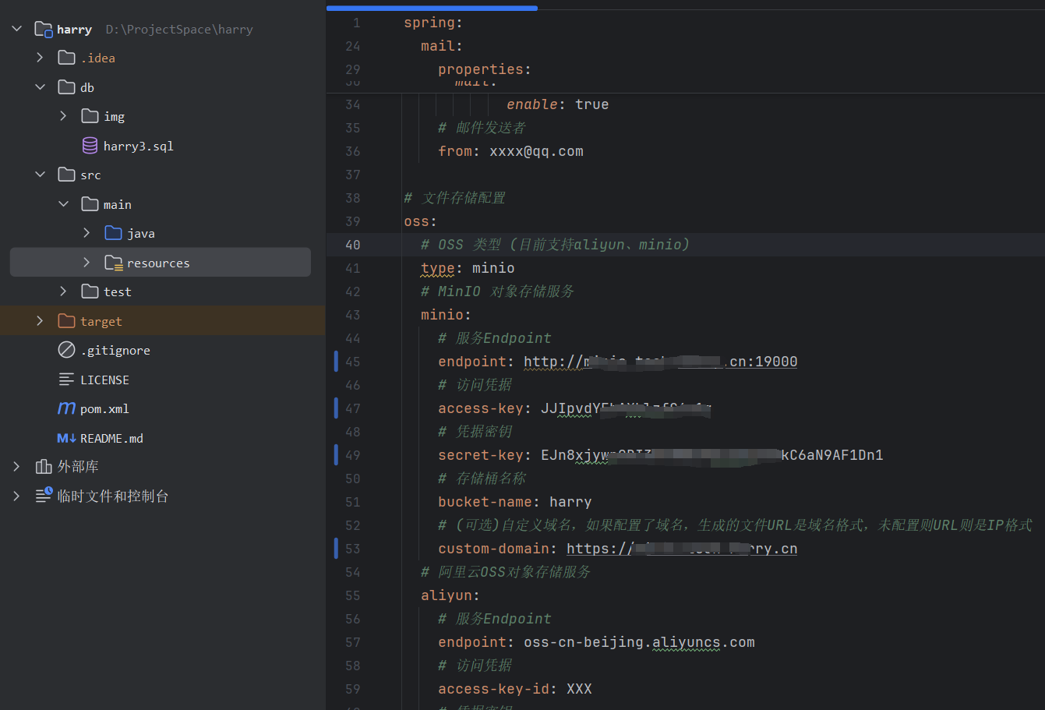Click the 外部库 library icon
Viewport: 1045px width, 710px height.
click(x=44, y=467)
